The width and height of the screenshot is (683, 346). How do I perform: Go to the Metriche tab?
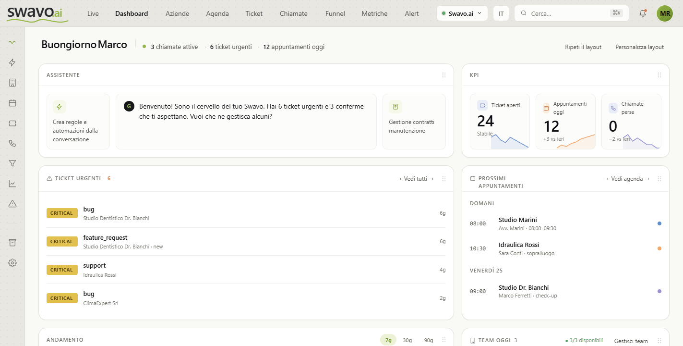click(x=374, y=13)
